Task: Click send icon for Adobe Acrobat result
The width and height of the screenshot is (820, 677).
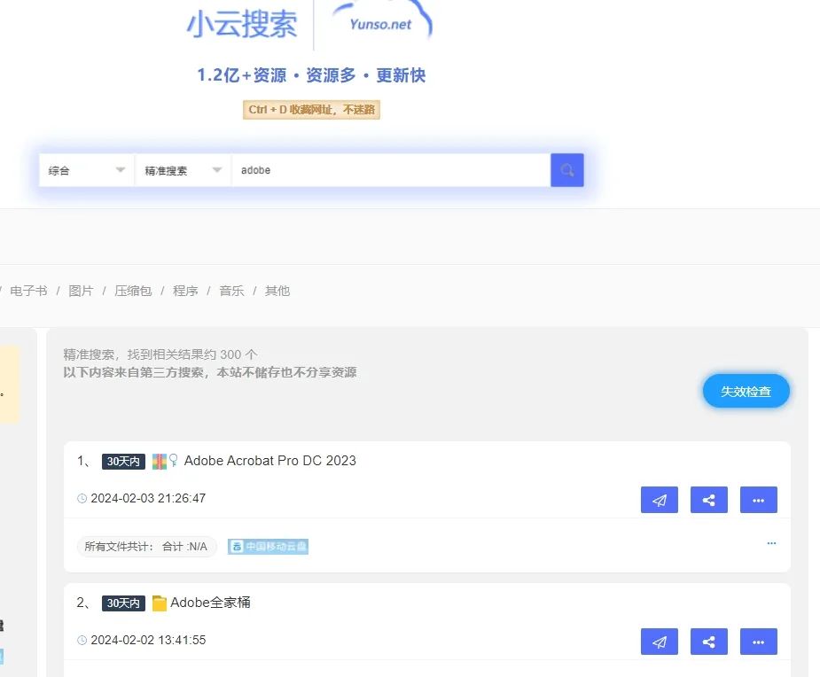Action: tap(660, 500)
